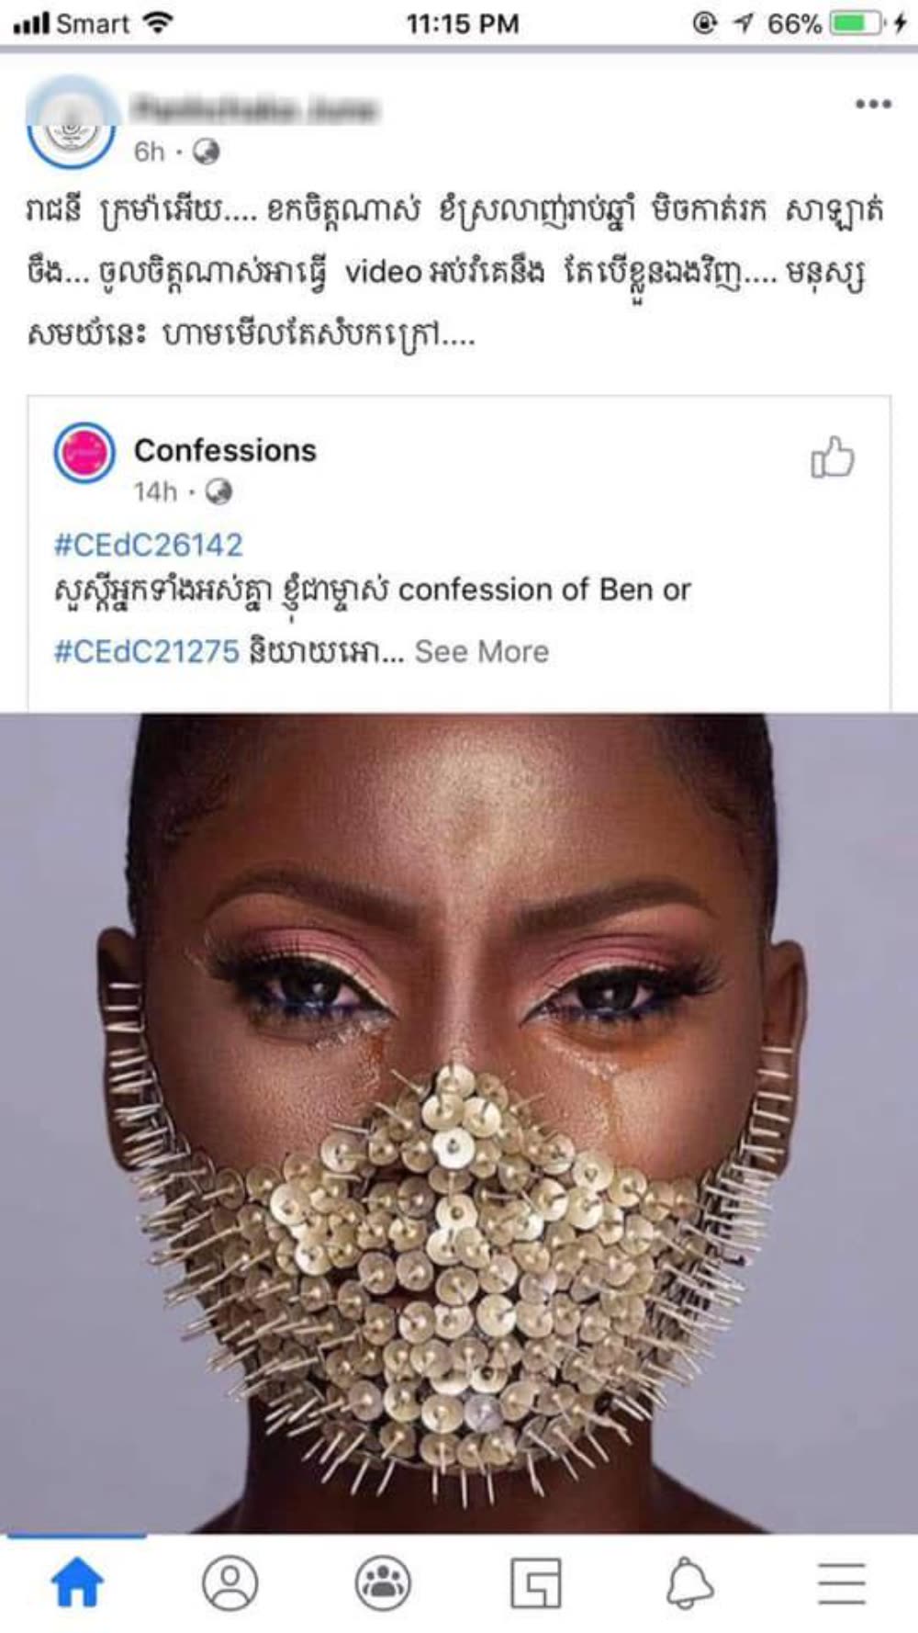Tap the 11:15 PM status bar clock

[463, 23]
